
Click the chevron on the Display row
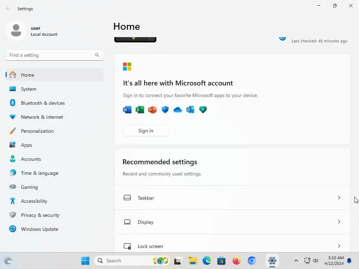(339, 222)
